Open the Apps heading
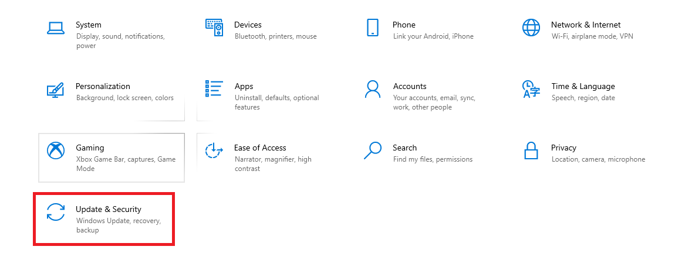Image resolution: width=685 pixels, height=260 pixels. (x=244, y=86)
